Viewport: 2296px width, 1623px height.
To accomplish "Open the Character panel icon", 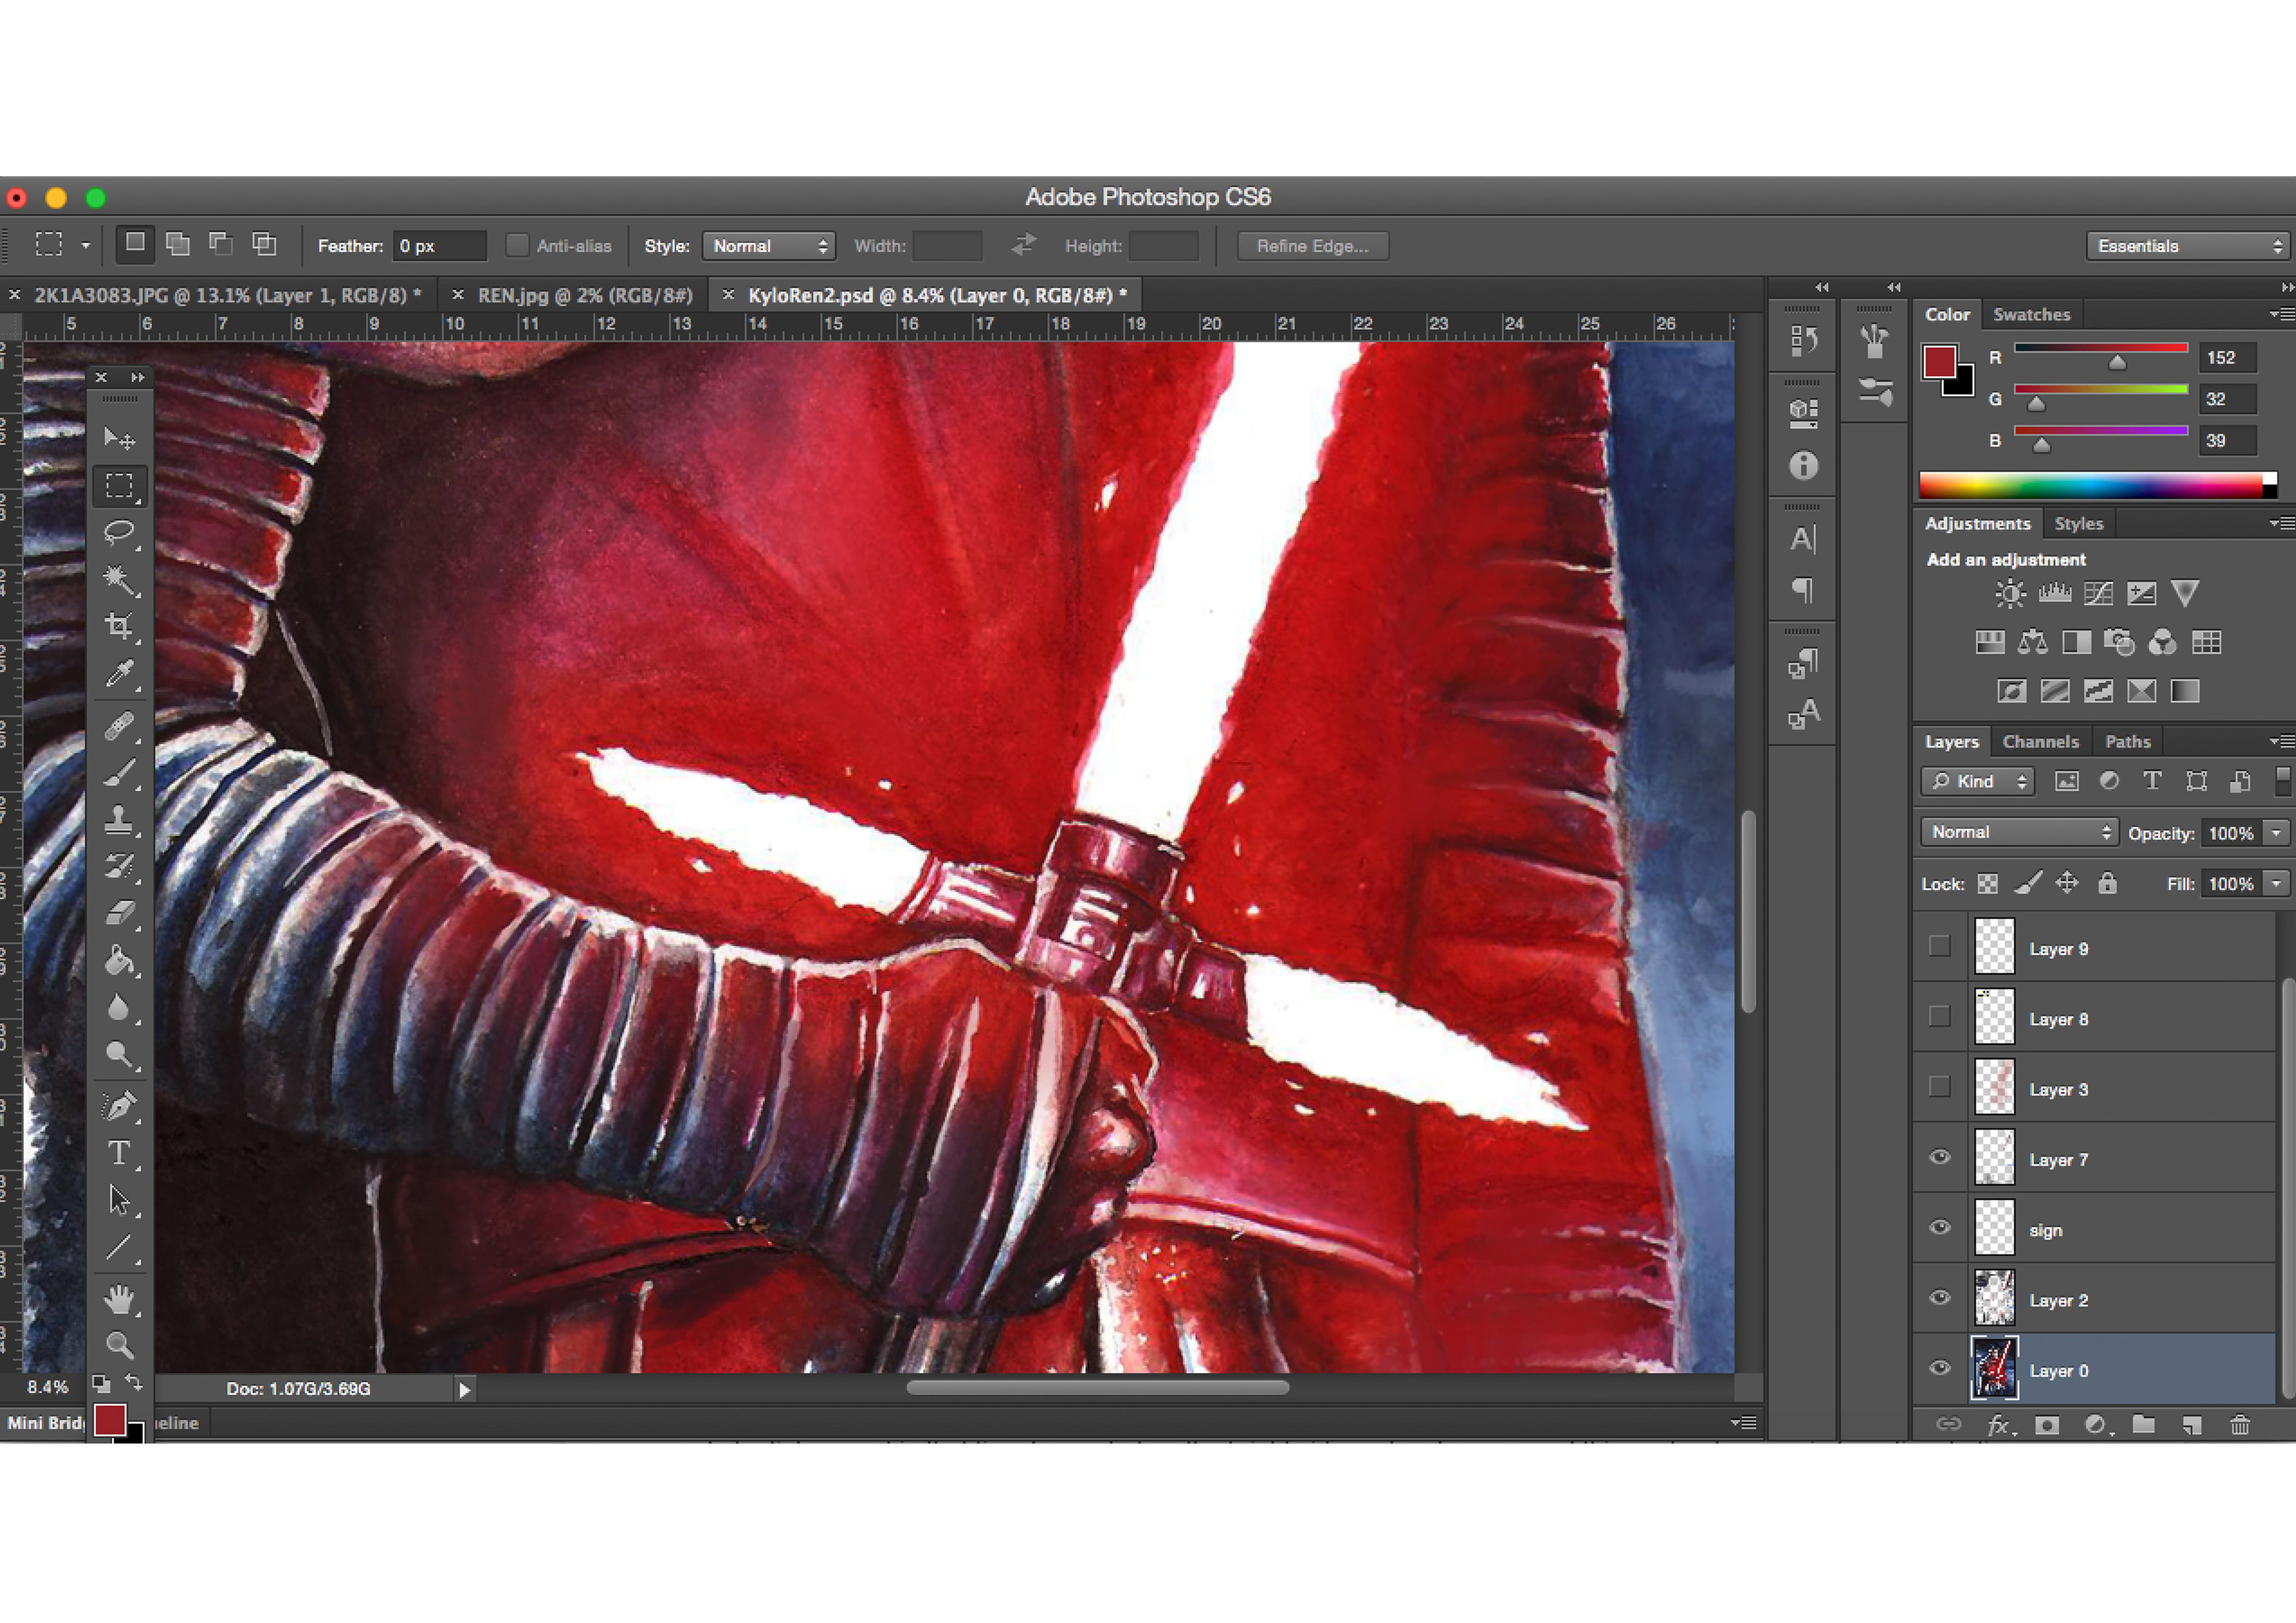I will point(1803,540).
